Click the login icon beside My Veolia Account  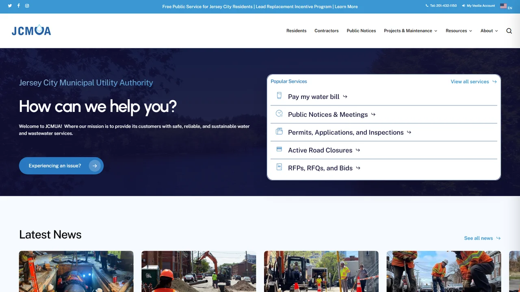464,6
